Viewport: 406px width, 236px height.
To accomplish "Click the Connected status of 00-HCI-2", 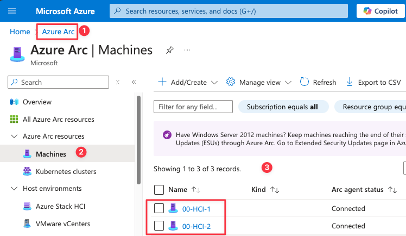I will click(x=348, y=226).
